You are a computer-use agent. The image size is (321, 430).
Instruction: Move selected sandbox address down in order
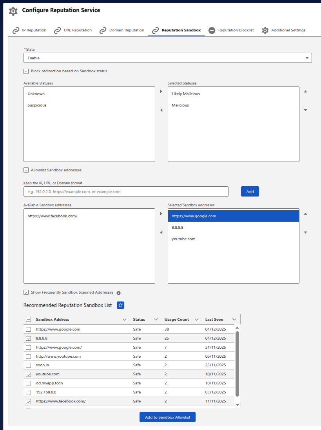click(x=305, y=232)
